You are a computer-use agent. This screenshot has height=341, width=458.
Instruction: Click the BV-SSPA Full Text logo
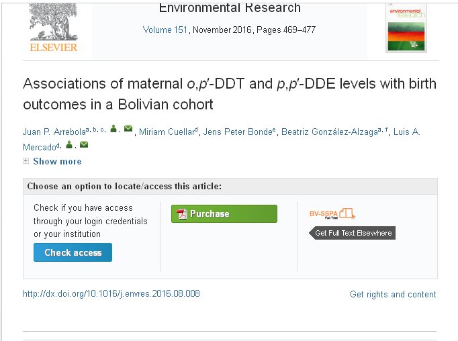332,213
